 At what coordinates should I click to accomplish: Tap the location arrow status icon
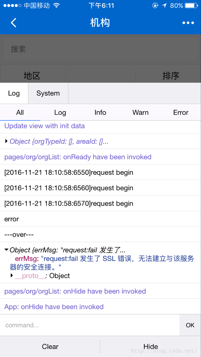coord(164,6)
